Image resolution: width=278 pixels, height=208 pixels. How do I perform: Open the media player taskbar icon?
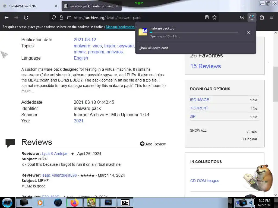click(40, 203)
